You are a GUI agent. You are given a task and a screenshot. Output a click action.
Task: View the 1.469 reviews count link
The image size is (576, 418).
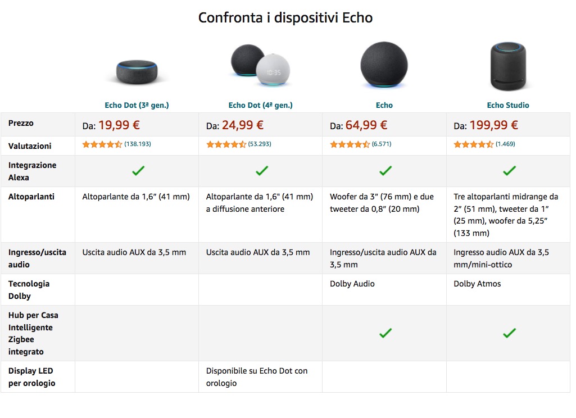pyautogui.click(x=505, y=144)
